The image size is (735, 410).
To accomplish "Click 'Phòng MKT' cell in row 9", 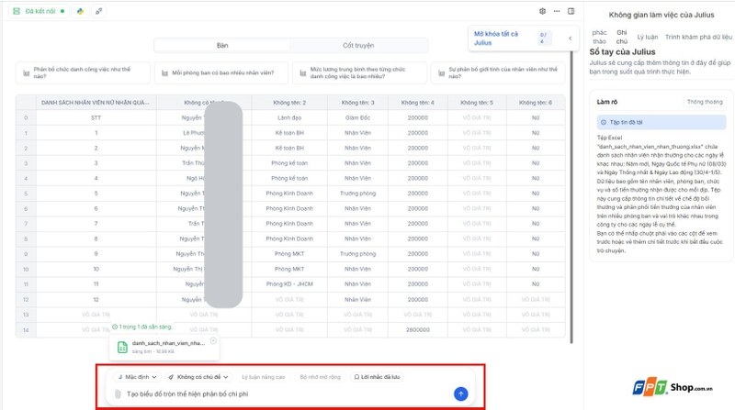I will [x=289, y=254].
